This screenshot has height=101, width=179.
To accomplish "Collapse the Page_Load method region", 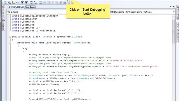I will coord(10,43).
